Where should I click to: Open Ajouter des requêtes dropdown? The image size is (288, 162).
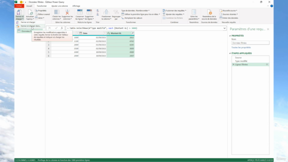pos(173,14)
